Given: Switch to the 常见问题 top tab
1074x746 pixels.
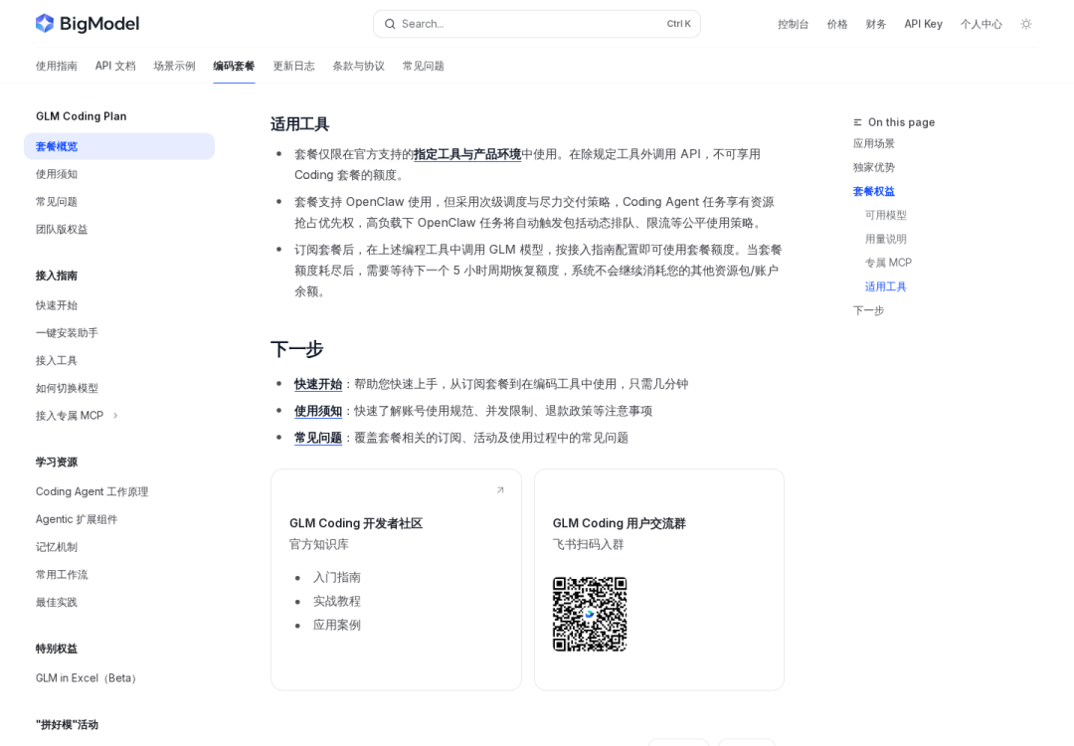Looking at the screenshot, I should tap(424, 66).
